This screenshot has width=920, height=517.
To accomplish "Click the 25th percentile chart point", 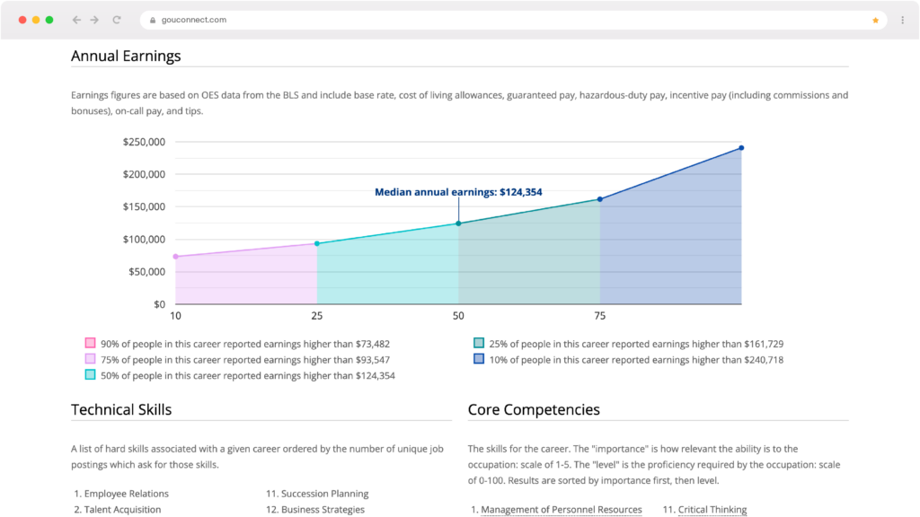I will click(317, 243).
